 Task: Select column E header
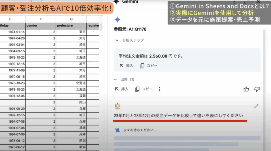coord(10,19)
